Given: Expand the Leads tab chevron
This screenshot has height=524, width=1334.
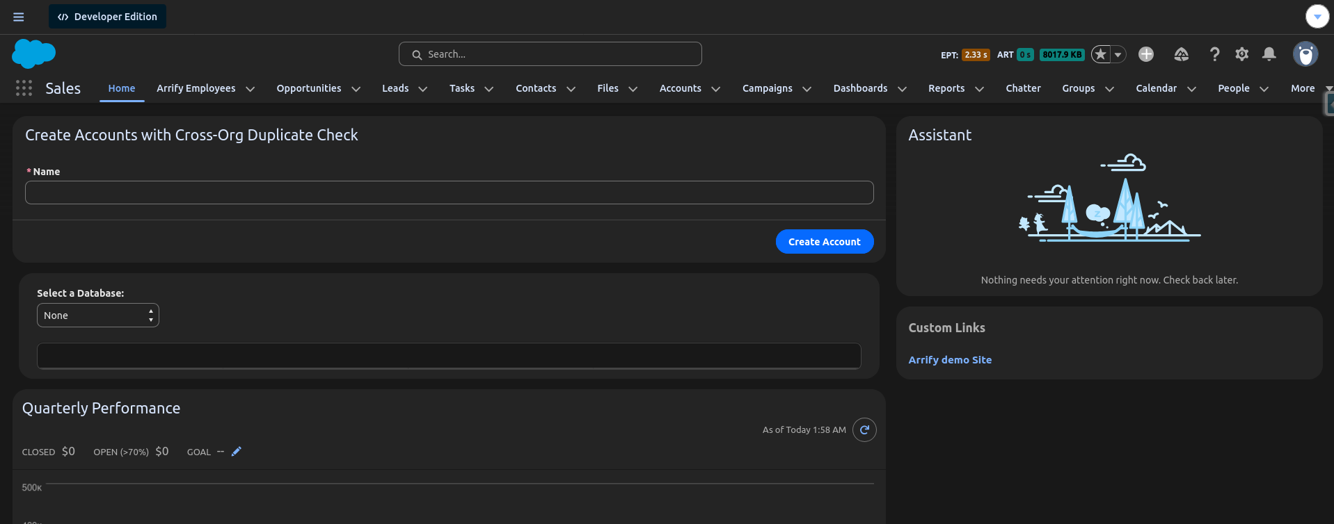Looking at the screenshot, I should point(422,89).
